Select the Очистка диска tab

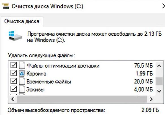[x=22, y=21]
